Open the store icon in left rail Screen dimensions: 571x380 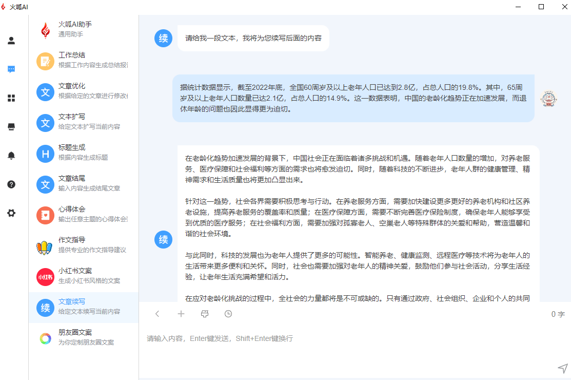click(11, 127)
